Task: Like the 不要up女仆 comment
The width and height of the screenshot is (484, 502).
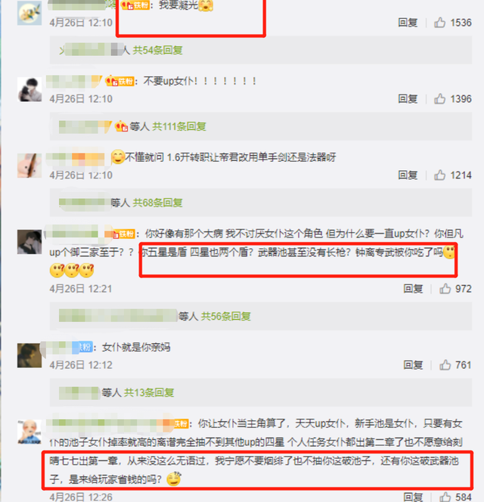Action: tap(440, 98)
